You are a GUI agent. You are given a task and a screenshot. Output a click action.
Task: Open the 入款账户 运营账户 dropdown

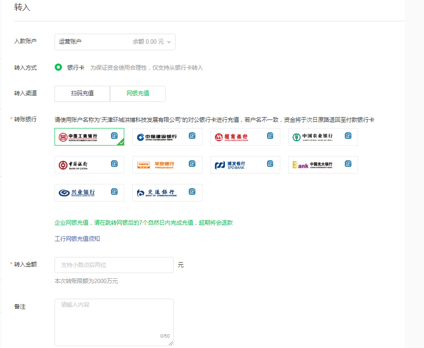115,42
